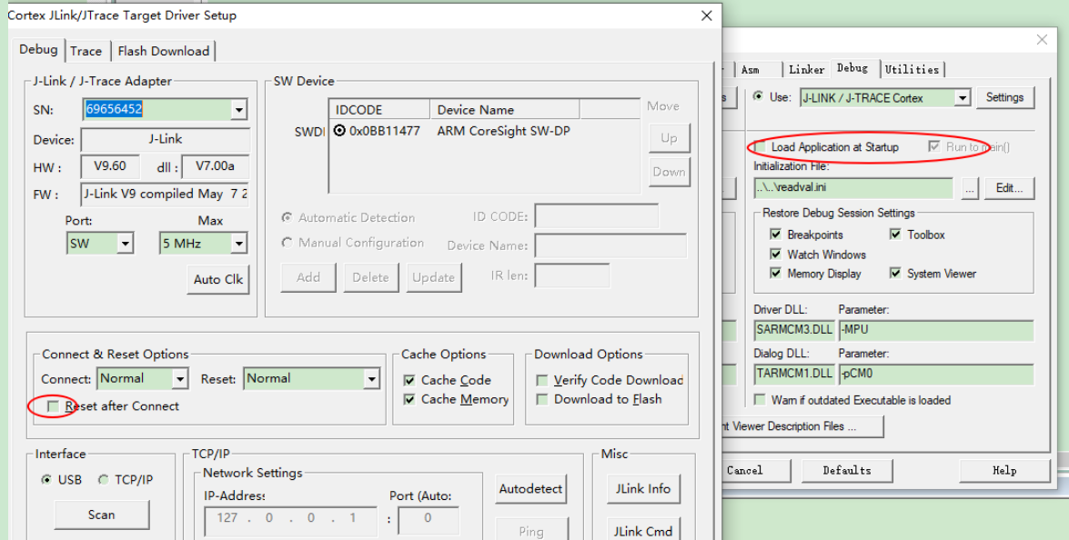This screenshot has width=1069, height=540.
Task: Toggle Memory Display restore setting
Action: [775, 273]
